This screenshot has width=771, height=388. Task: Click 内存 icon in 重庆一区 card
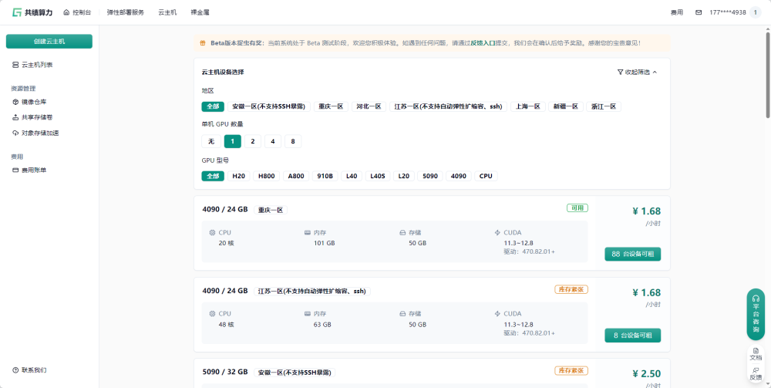pyautogui.click(x=308, y=233)
